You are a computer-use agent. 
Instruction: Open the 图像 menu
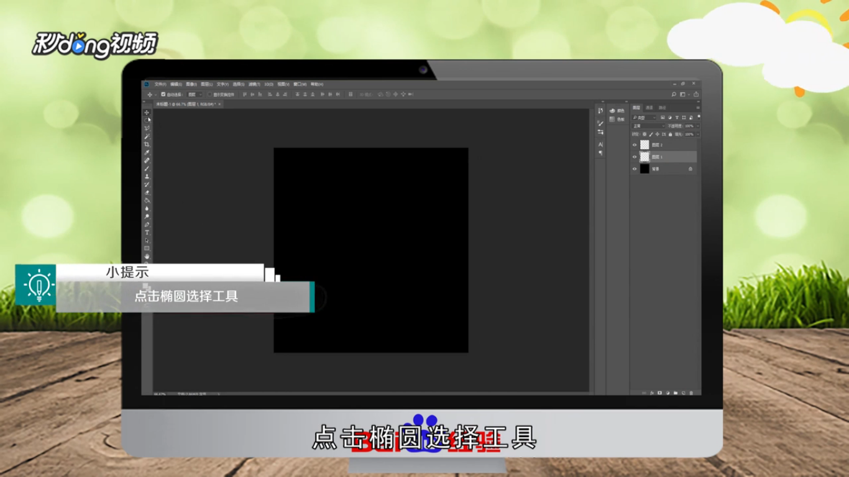pos(191,84)
